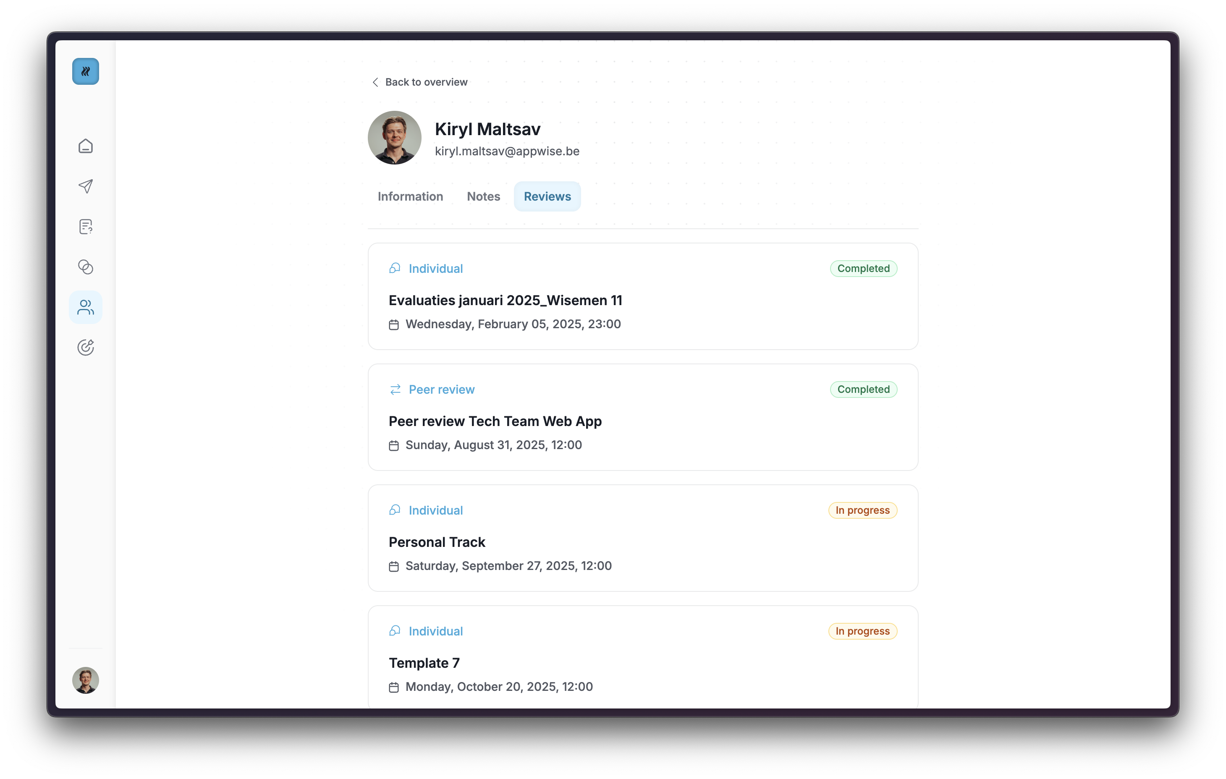Click the Peer review arrows icon

[x=395, y=389]
